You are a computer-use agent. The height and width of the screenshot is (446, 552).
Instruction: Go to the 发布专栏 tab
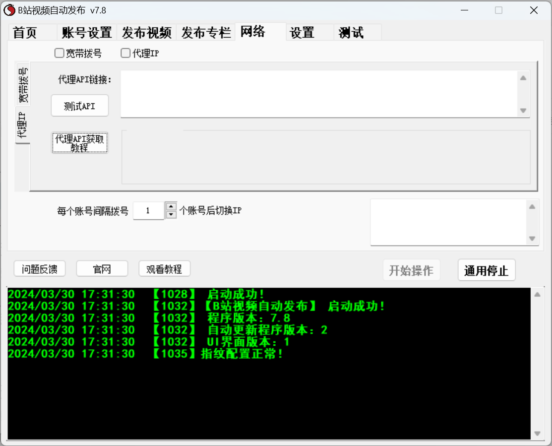pyautogui.click(x=206, y=32)
